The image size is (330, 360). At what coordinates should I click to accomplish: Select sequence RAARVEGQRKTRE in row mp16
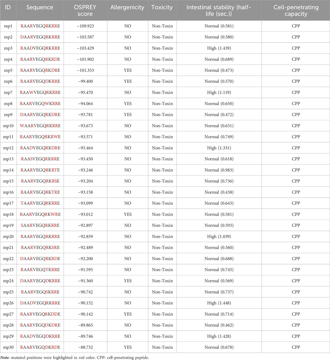coord(40,192)
